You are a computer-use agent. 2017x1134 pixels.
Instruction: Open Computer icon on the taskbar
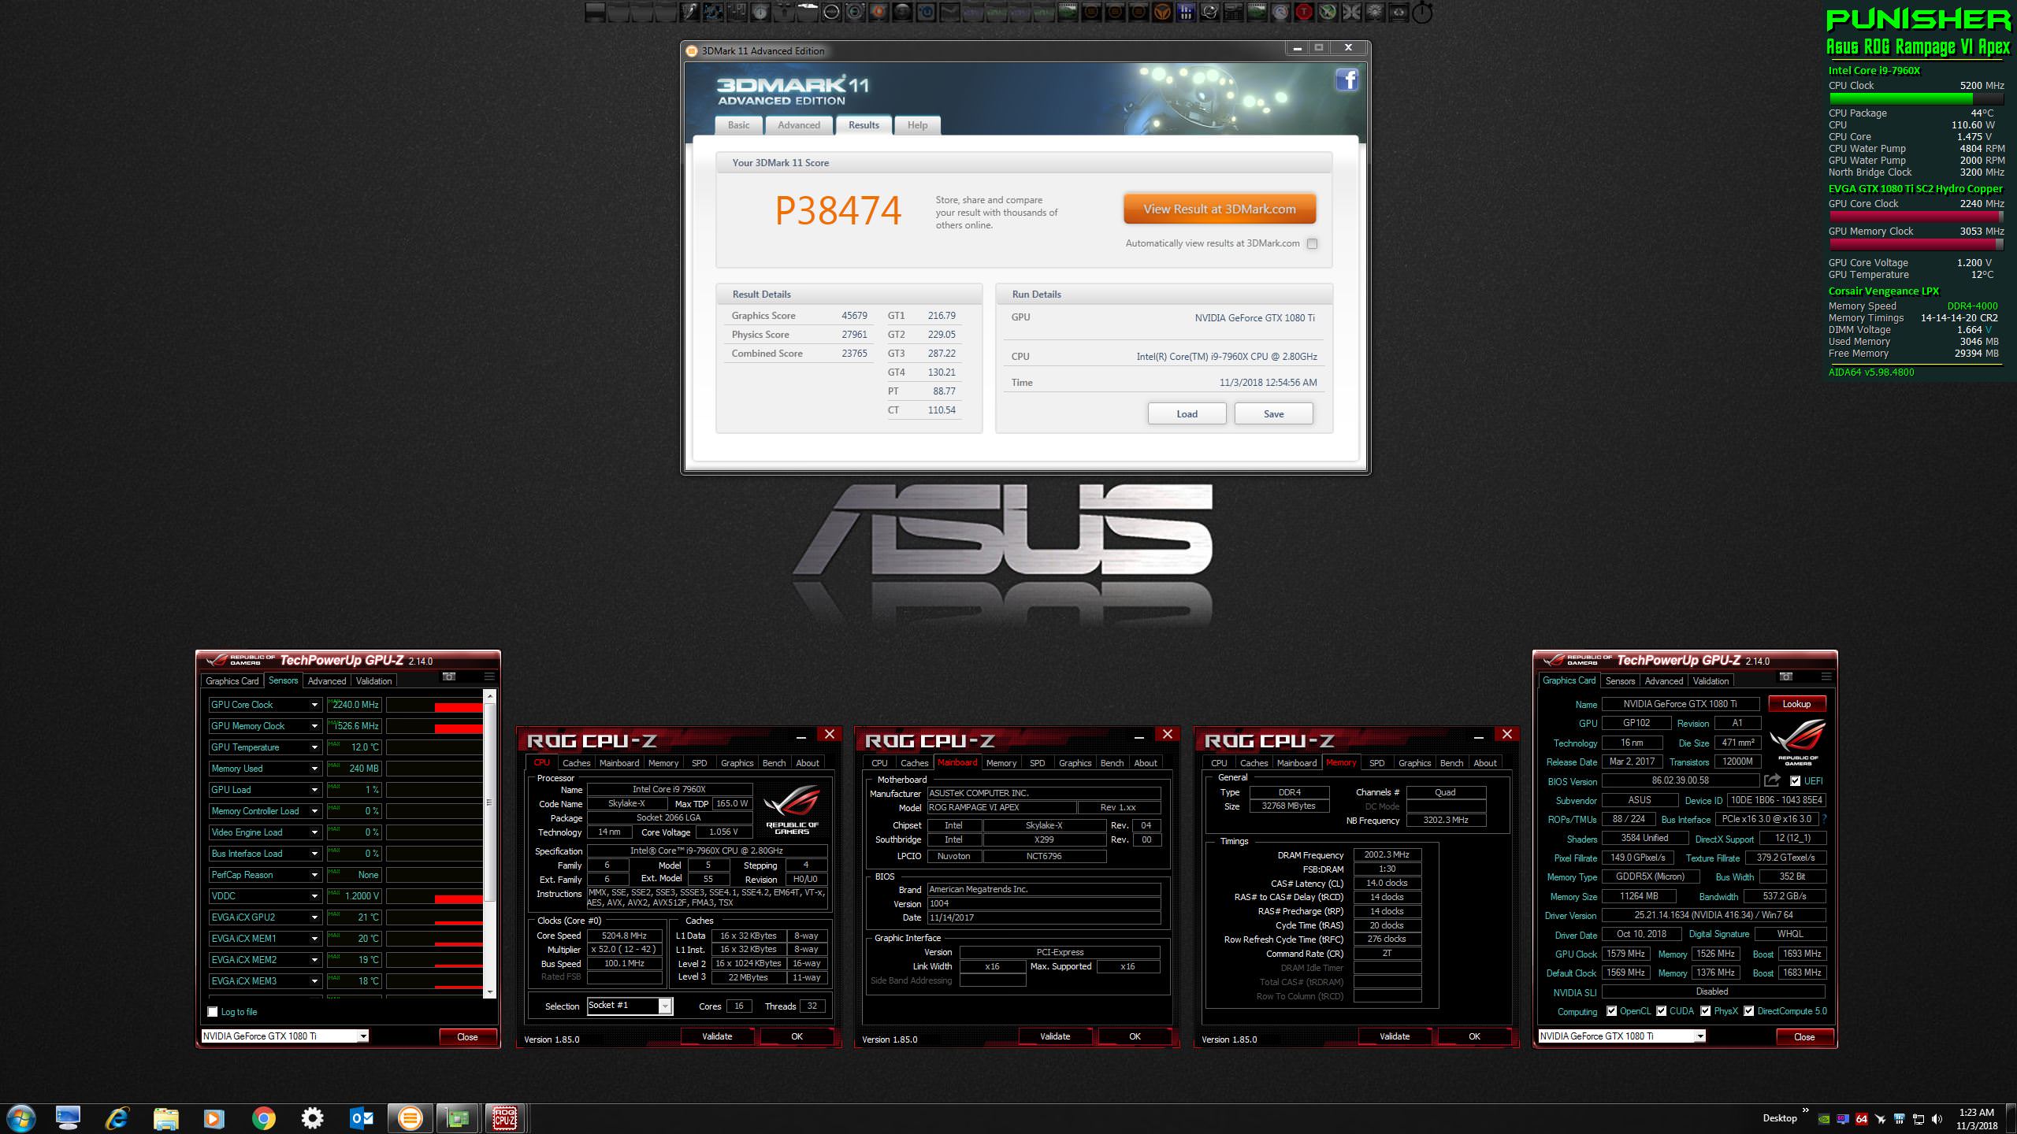click(68, 1118)
